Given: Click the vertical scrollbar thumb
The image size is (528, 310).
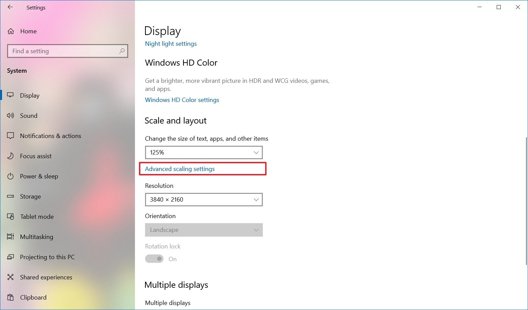Looking at the screenshot, I should 526,201.
